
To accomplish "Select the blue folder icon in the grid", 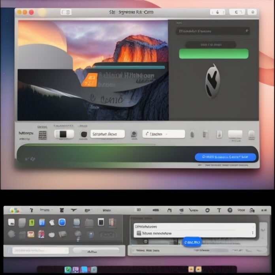I will 42,222.
